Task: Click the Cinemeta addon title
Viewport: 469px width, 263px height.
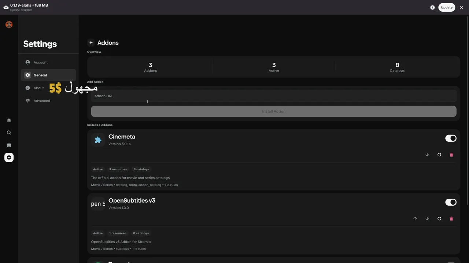Action: point(122,137)
